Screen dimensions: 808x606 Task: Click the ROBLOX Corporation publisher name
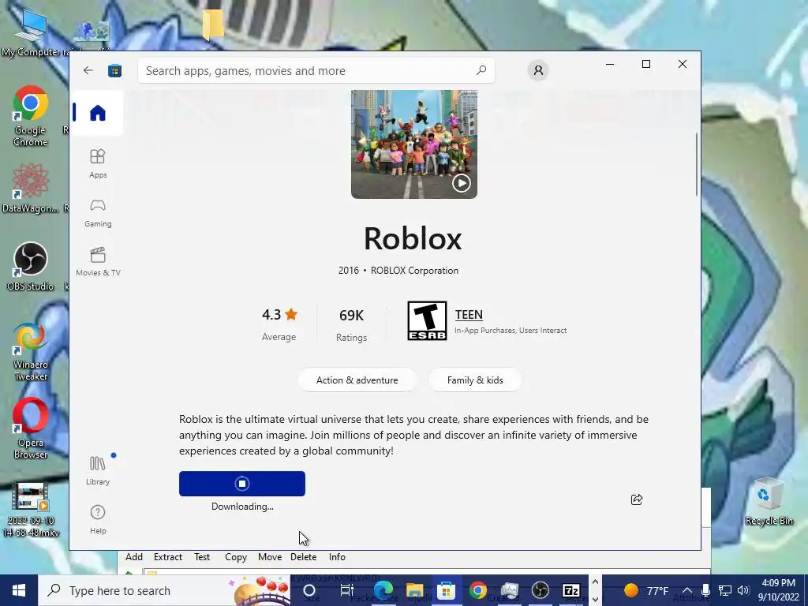414,271
